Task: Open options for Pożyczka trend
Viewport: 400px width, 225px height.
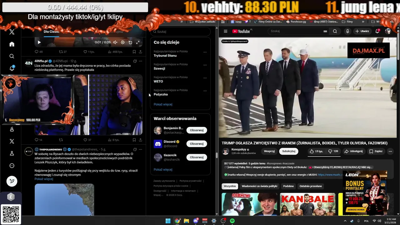Action: pyautogui.click(x=205, y=91)
